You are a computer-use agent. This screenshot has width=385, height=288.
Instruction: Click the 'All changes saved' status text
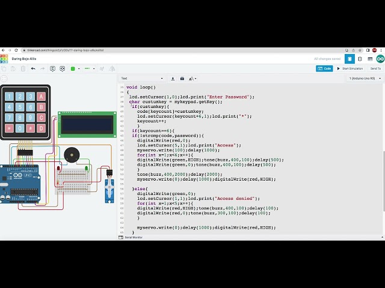coord(327,59)
